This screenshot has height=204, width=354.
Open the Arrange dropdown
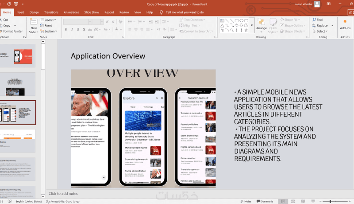(262, 26)
